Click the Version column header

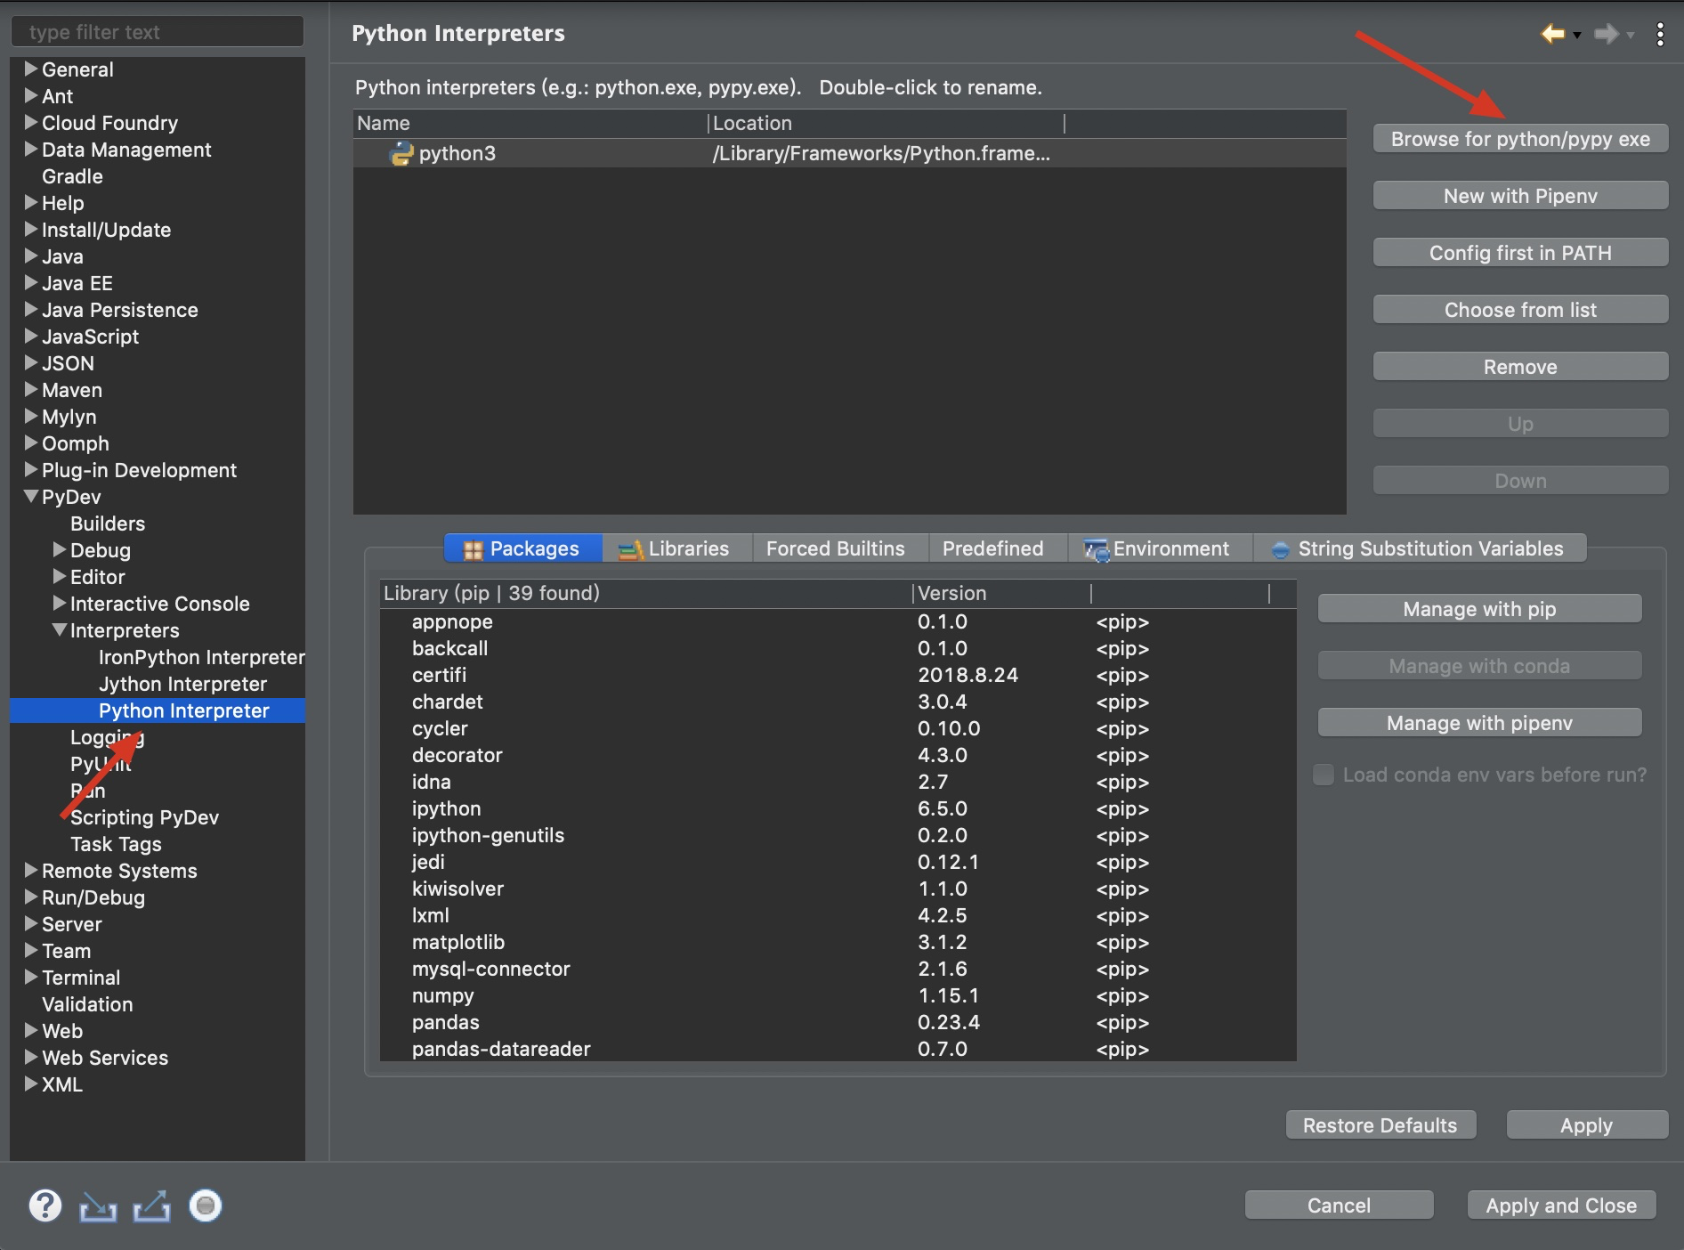tap(1002, 594)
